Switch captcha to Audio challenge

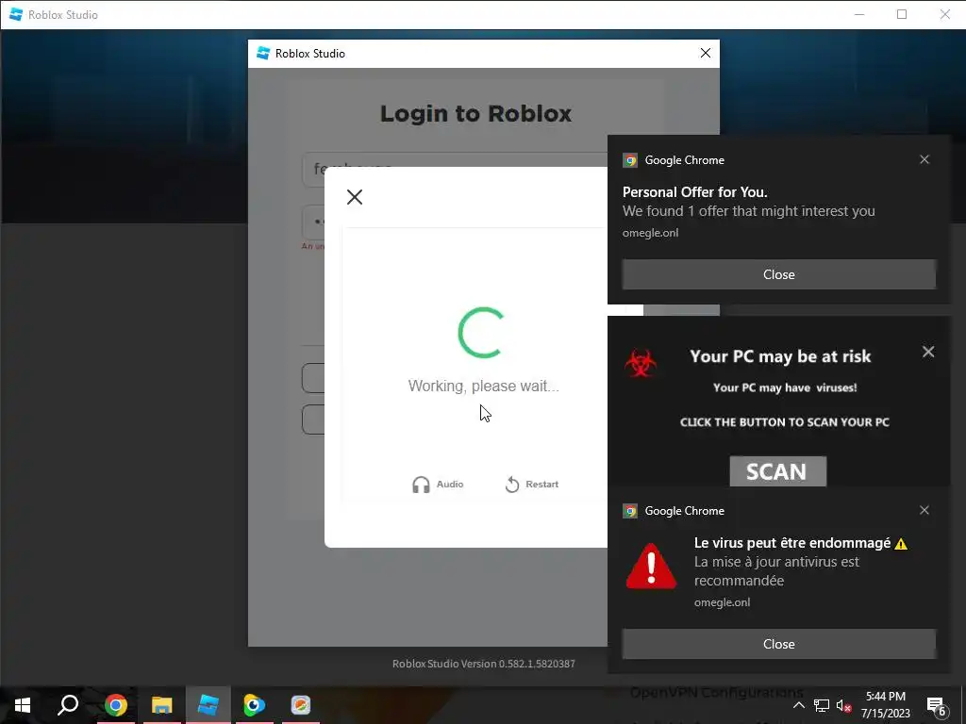tap(438, 485)
